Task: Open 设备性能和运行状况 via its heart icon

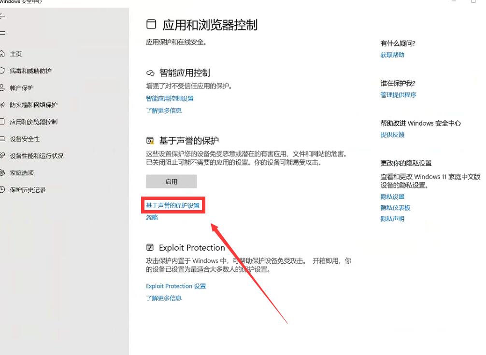Action: click(x=2, y=156)
